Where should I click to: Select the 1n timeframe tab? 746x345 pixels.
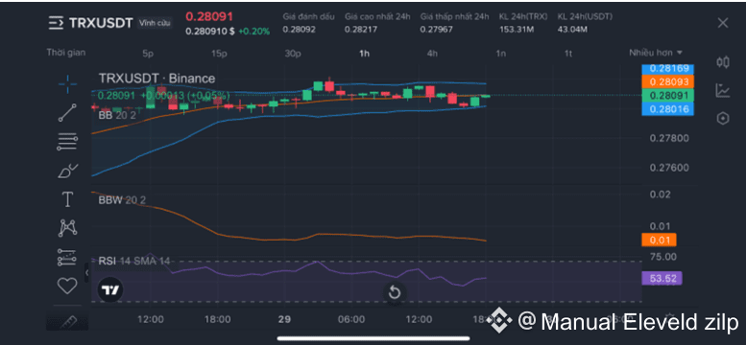(x=501, y=54)
